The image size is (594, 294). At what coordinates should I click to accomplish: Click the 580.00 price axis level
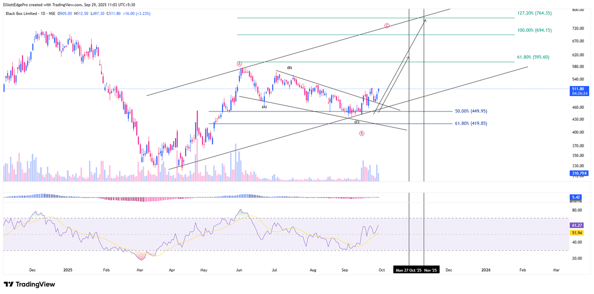[x=578, y=66]
